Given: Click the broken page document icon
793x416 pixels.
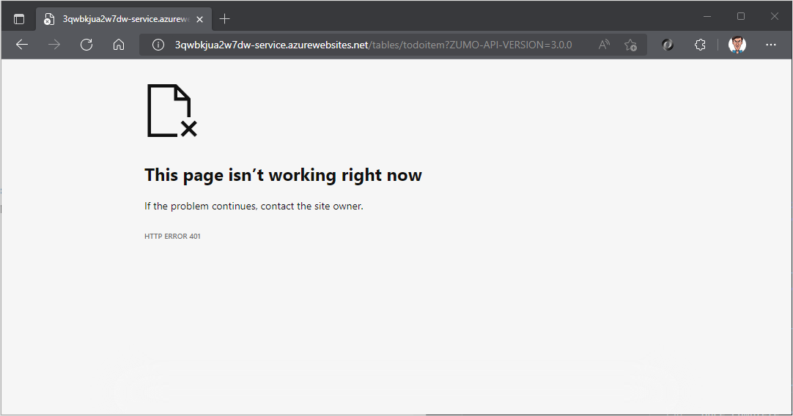Looking at the screenshot, I should click(x=172, y=111).
